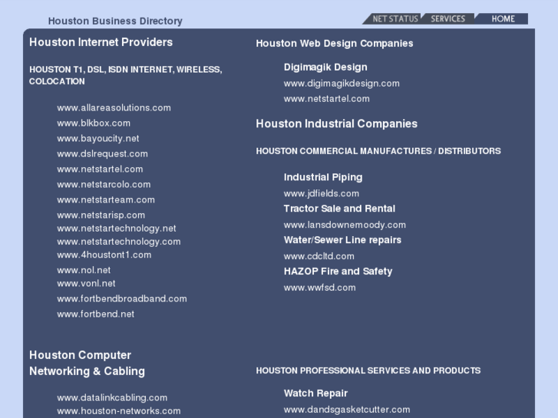Follow the www.dslrequest.com link
The width and height of the screenshot is (558, 418).
(x=102, y=153)
